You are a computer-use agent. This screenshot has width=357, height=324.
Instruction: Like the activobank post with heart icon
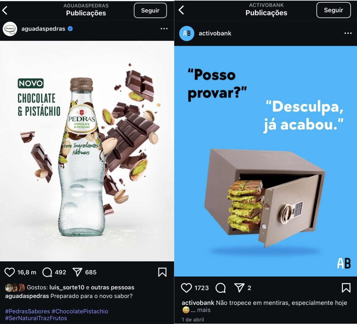tap(186, 288)
